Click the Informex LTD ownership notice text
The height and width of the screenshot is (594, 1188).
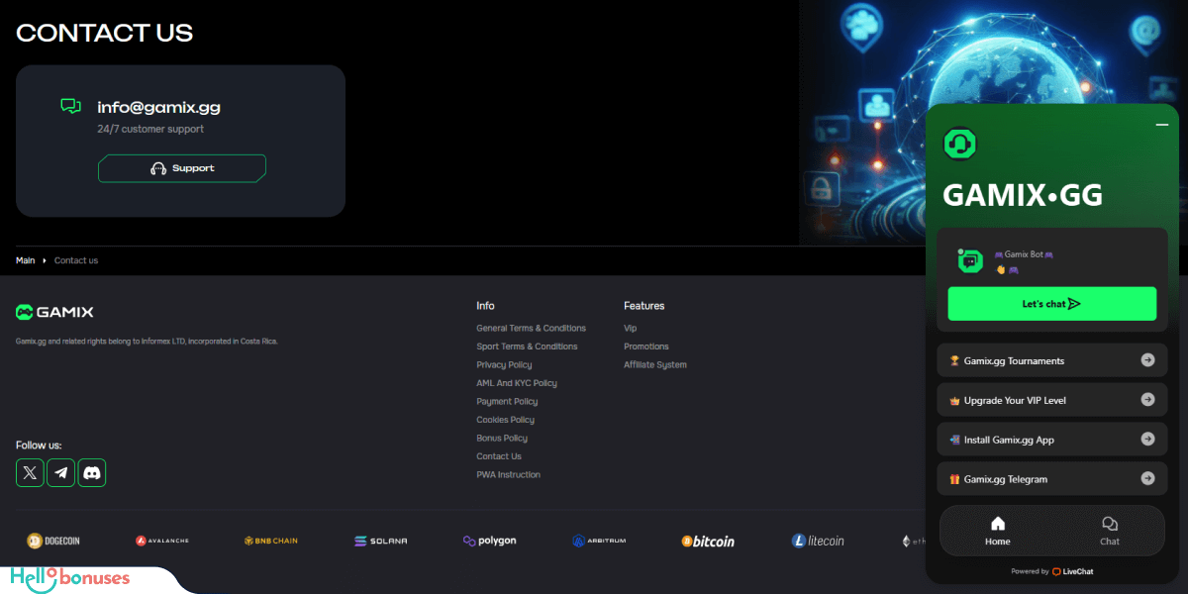pos(148,341)
